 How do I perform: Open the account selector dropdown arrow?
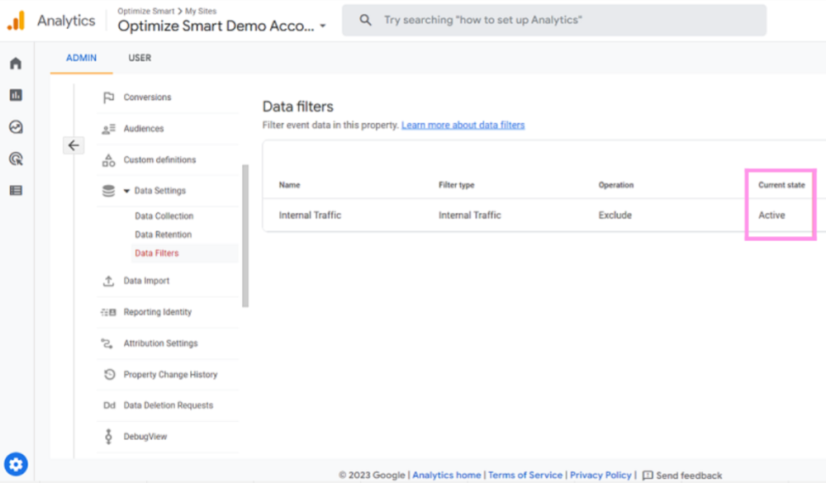point(323,26)
